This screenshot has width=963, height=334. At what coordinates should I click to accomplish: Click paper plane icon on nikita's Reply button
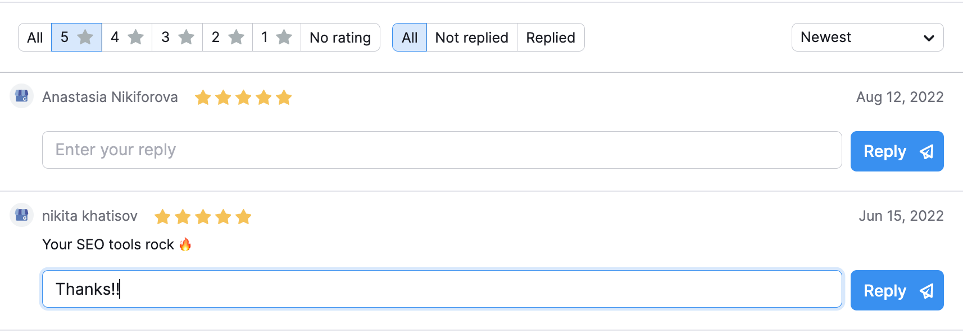(926, 291)
